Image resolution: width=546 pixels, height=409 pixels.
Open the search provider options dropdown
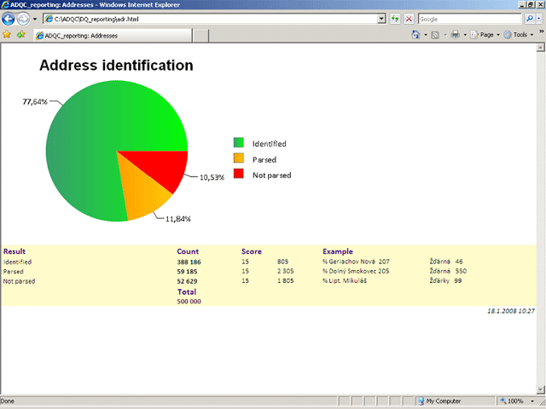[538, 19]
